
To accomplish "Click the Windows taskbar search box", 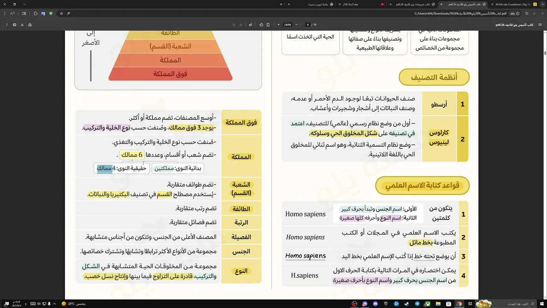I will [x=506, y=304].
